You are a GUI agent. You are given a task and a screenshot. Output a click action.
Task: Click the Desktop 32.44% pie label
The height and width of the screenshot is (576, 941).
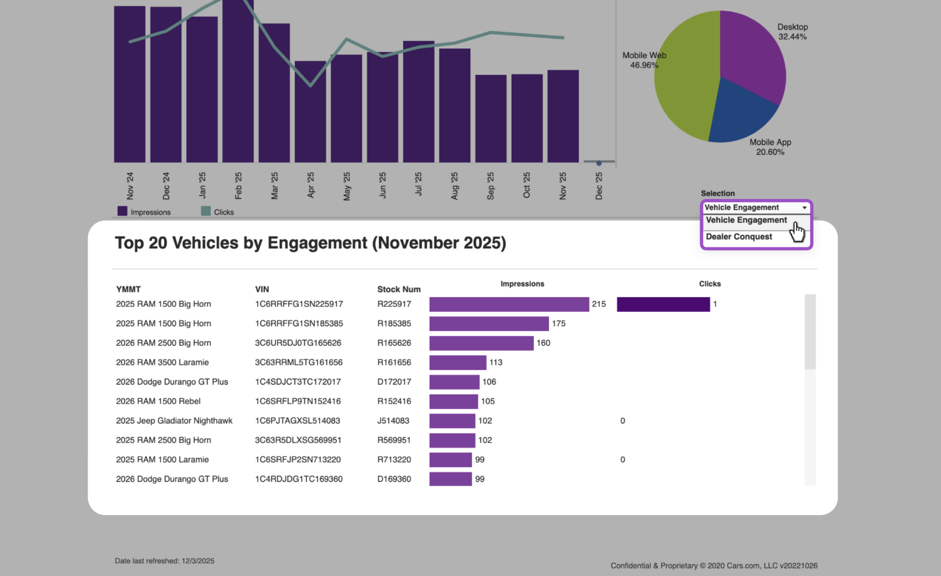click(x=792, y=32)
